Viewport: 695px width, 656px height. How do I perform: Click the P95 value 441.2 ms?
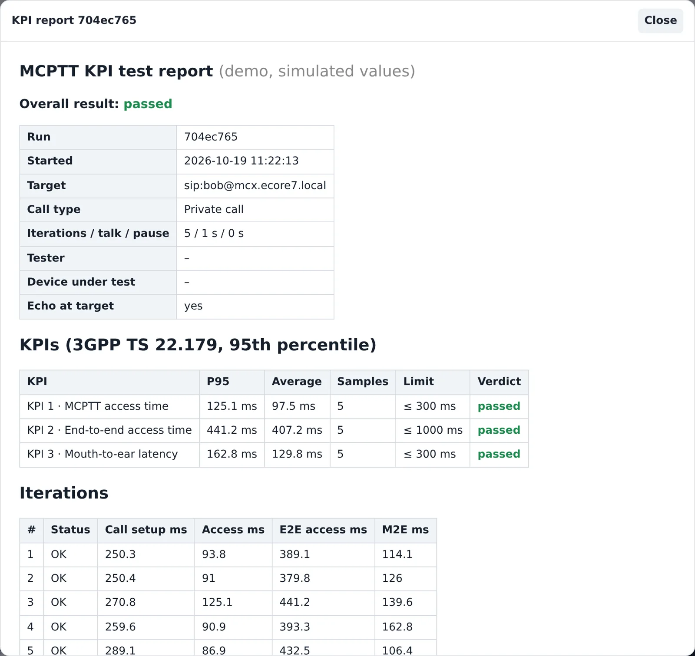pyautogui.click(x=232, y=430)
